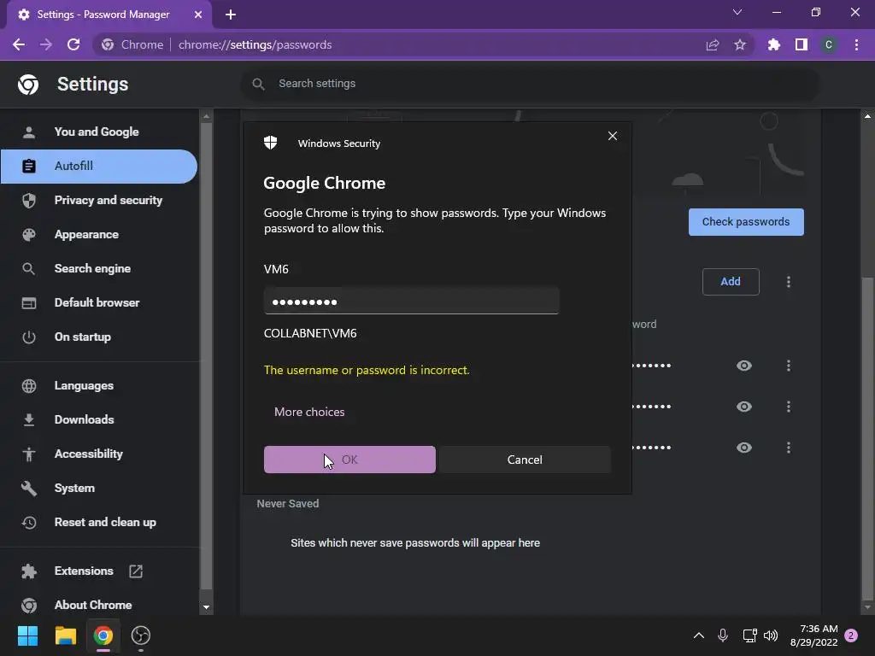Toggle the Chrome side panel icon
This screenshot has width=875, height=656.
801,44
